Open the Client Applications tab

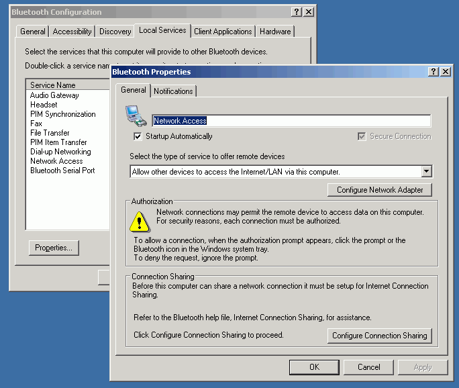223,32
